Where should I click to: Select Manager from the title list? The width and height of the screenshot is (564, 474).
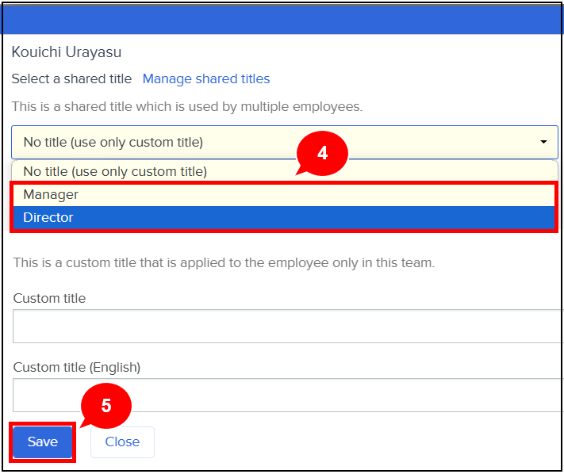pyautogui.click(x=285, y=194)
